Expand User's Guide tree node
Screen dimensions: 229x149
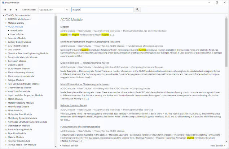tap(8, 34)
